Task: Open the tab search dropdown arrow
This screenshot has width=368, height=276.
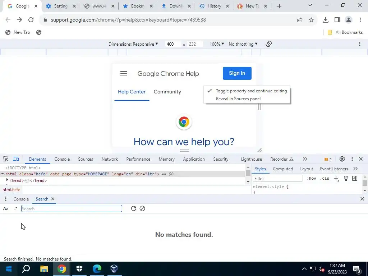Action: (x=310, y=5)
